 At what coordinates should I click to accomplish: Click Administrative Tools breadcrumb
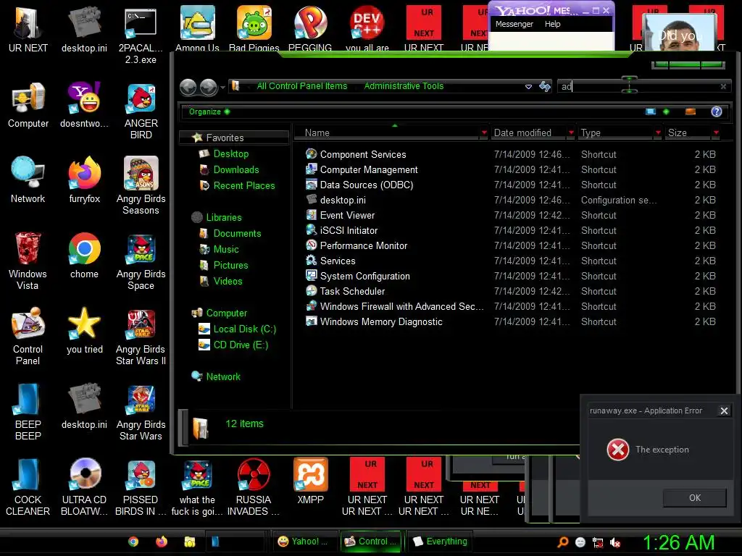point(404,86)
